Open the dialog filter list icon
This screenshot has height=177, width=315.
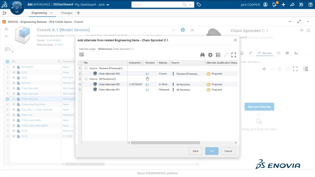(82, 55)
